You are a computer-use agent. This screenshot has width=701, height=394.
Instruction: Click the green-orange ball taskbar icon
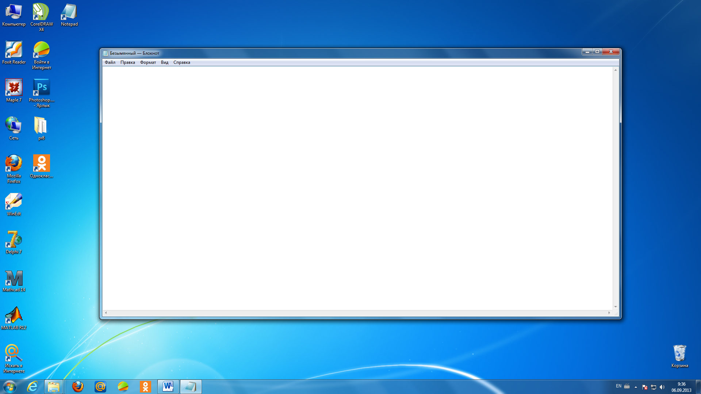click(123, 387)
